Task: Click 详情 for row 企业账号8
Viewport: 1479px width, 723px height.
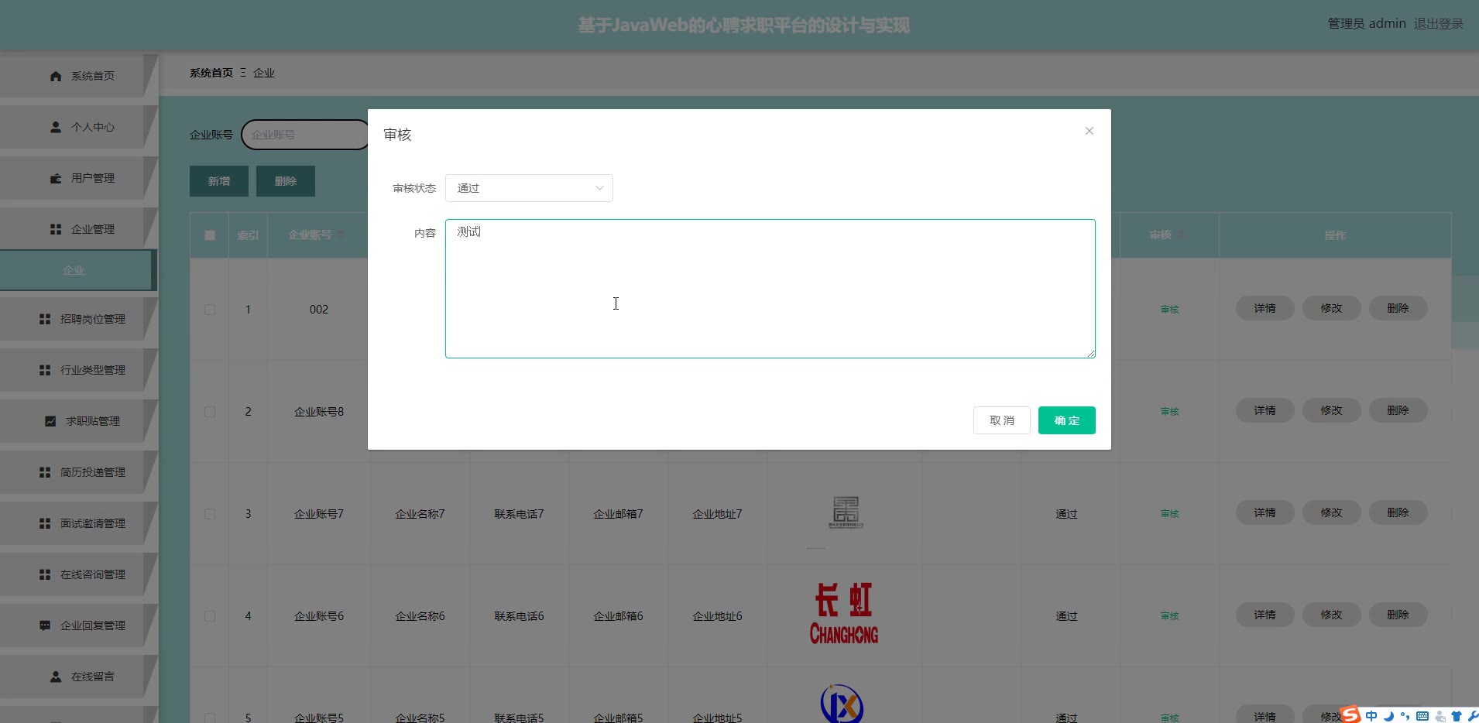Action: click(x=1265, y=410)
